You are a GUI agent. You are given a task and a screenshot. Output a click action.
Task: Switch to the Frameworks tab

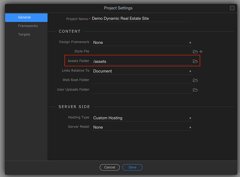[x=26, y=26]
